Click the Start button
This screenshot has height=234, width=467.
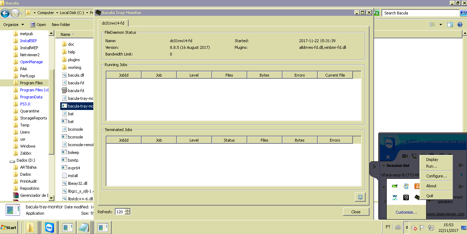pyautogui.click(x=9, y=227)
